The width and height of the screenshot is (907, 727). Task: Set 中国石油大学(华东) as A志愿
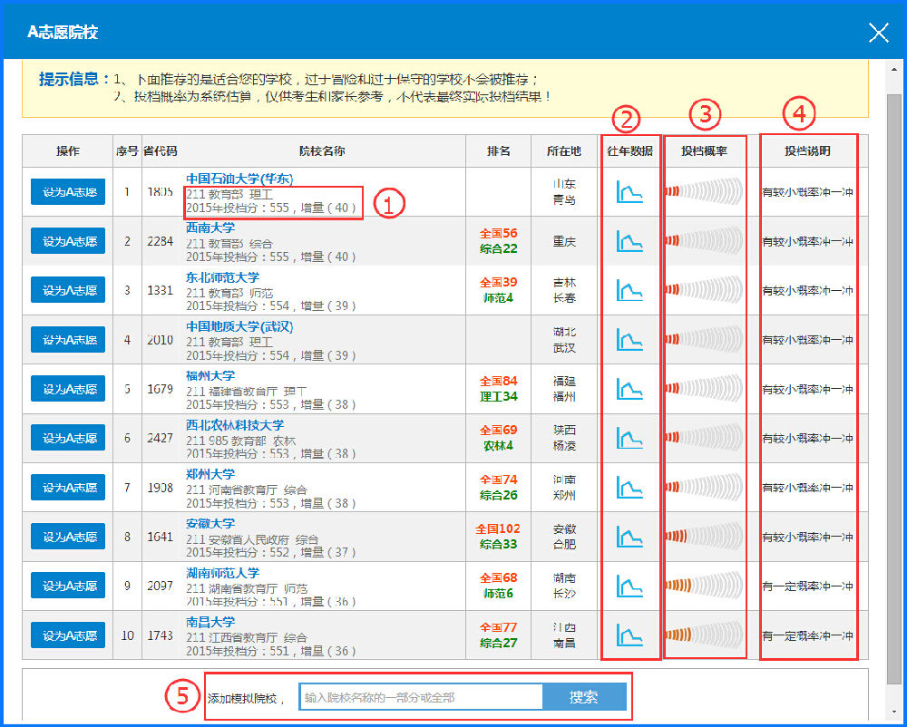pos(68,191)
